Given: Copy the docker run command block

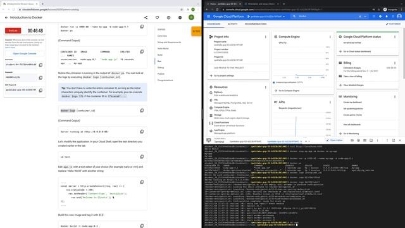Looking at the screenshot, I should coord(142,27).
